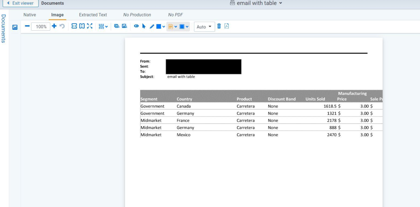
Task: Click the undo rotate arrow icon
Action: pos(62,26)
